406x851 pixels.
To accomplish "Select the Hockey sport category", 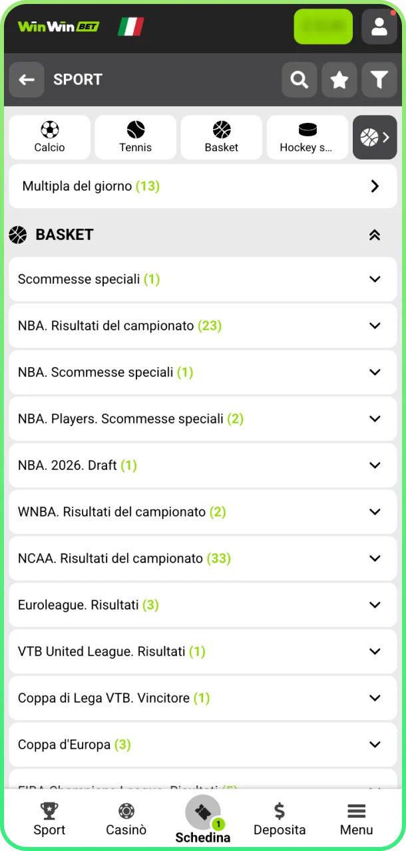I will (307, 137).
